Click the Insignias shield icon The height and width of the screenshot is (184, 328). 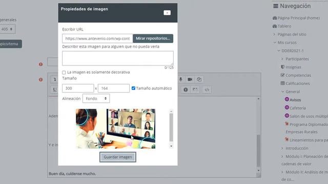point(282,67)
